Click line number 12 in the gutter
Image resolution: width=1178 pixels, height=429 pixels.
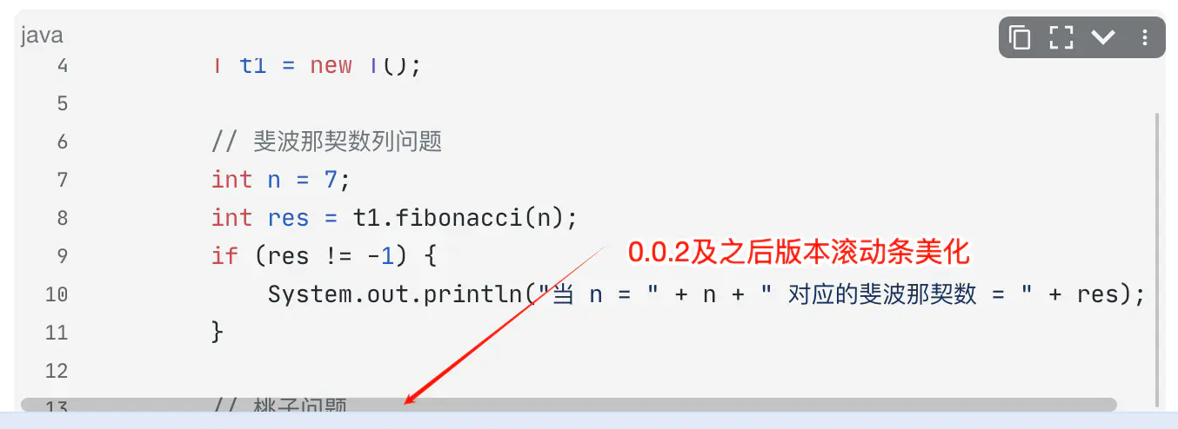click(x=57, y=371)
